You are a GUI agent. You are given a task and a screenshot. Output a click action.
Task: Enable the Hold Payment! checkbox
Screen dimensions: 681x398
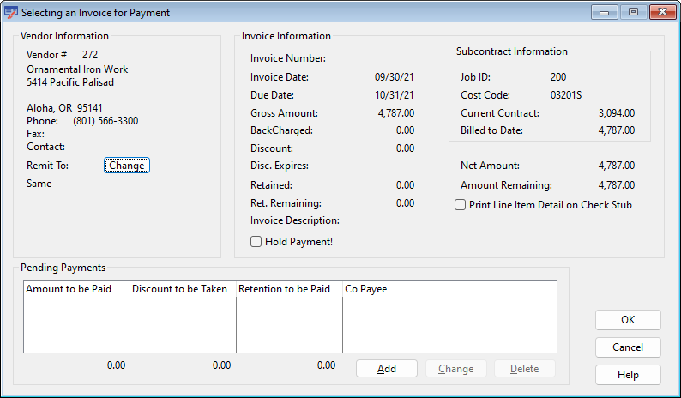pos(256,242)
